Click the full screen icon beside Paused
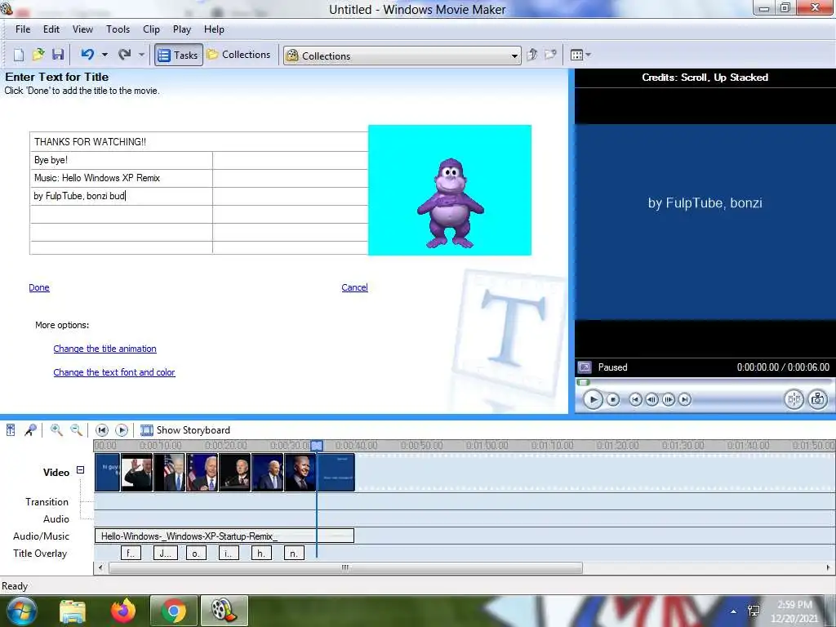This screenshot has height=627, width=836. pos(585,367)
